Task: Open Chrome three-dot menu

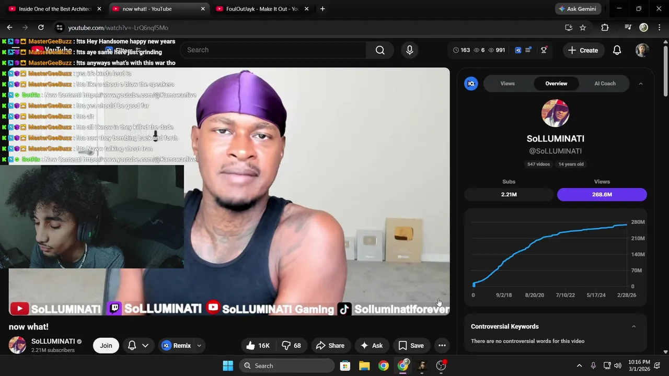Action: pos(659,28)
